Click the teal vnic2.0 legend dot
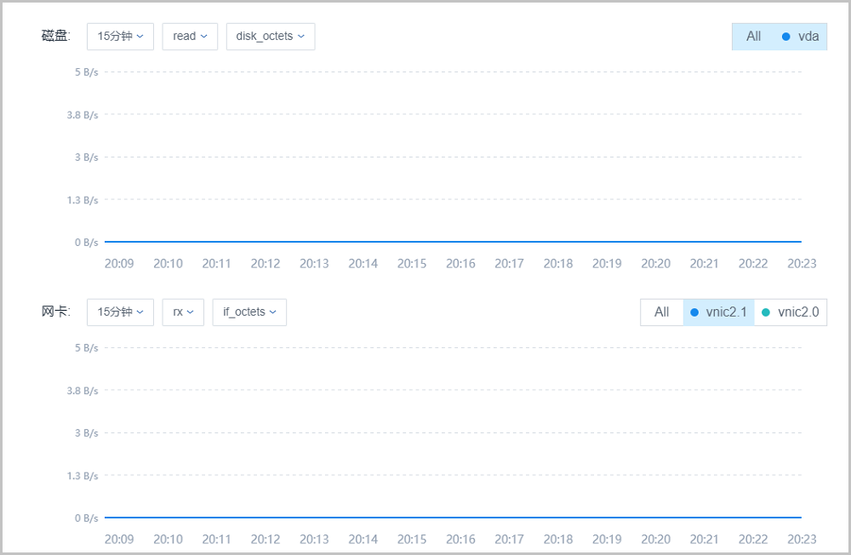This screenshot has height=555, width=851. point(766,312)
